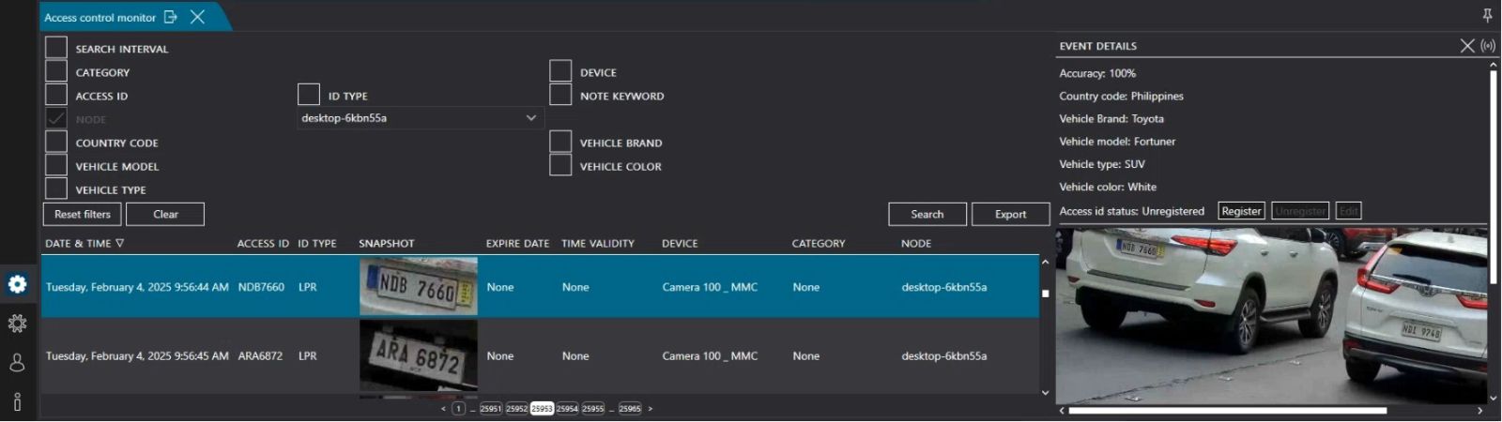
Task: Open the node dropdown showing desktop-6kbn55a
Action: click(x=420, y=118)
